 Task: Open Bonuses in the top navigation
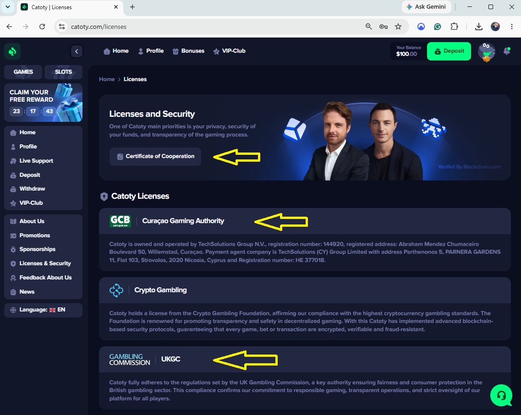coord(188,51)
